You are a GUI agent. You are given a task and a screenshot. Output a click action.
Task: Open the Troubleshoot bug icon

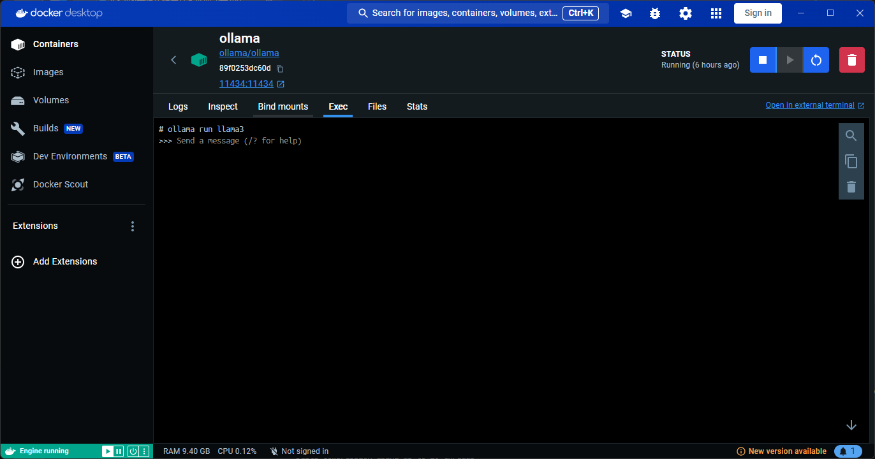pyautogui.click(x=656, y=13)
